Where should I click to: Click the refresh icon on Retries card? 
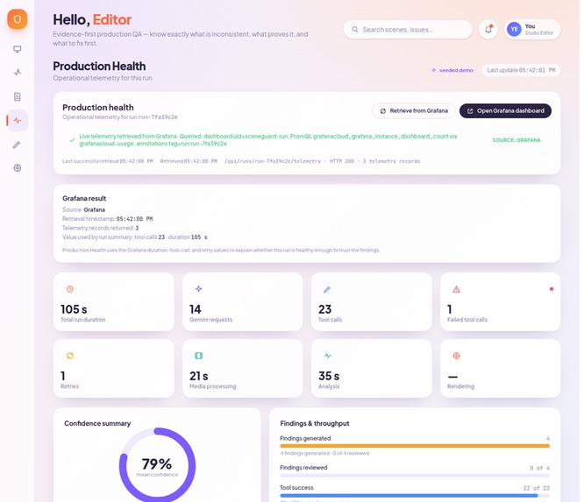pos(70,356)
